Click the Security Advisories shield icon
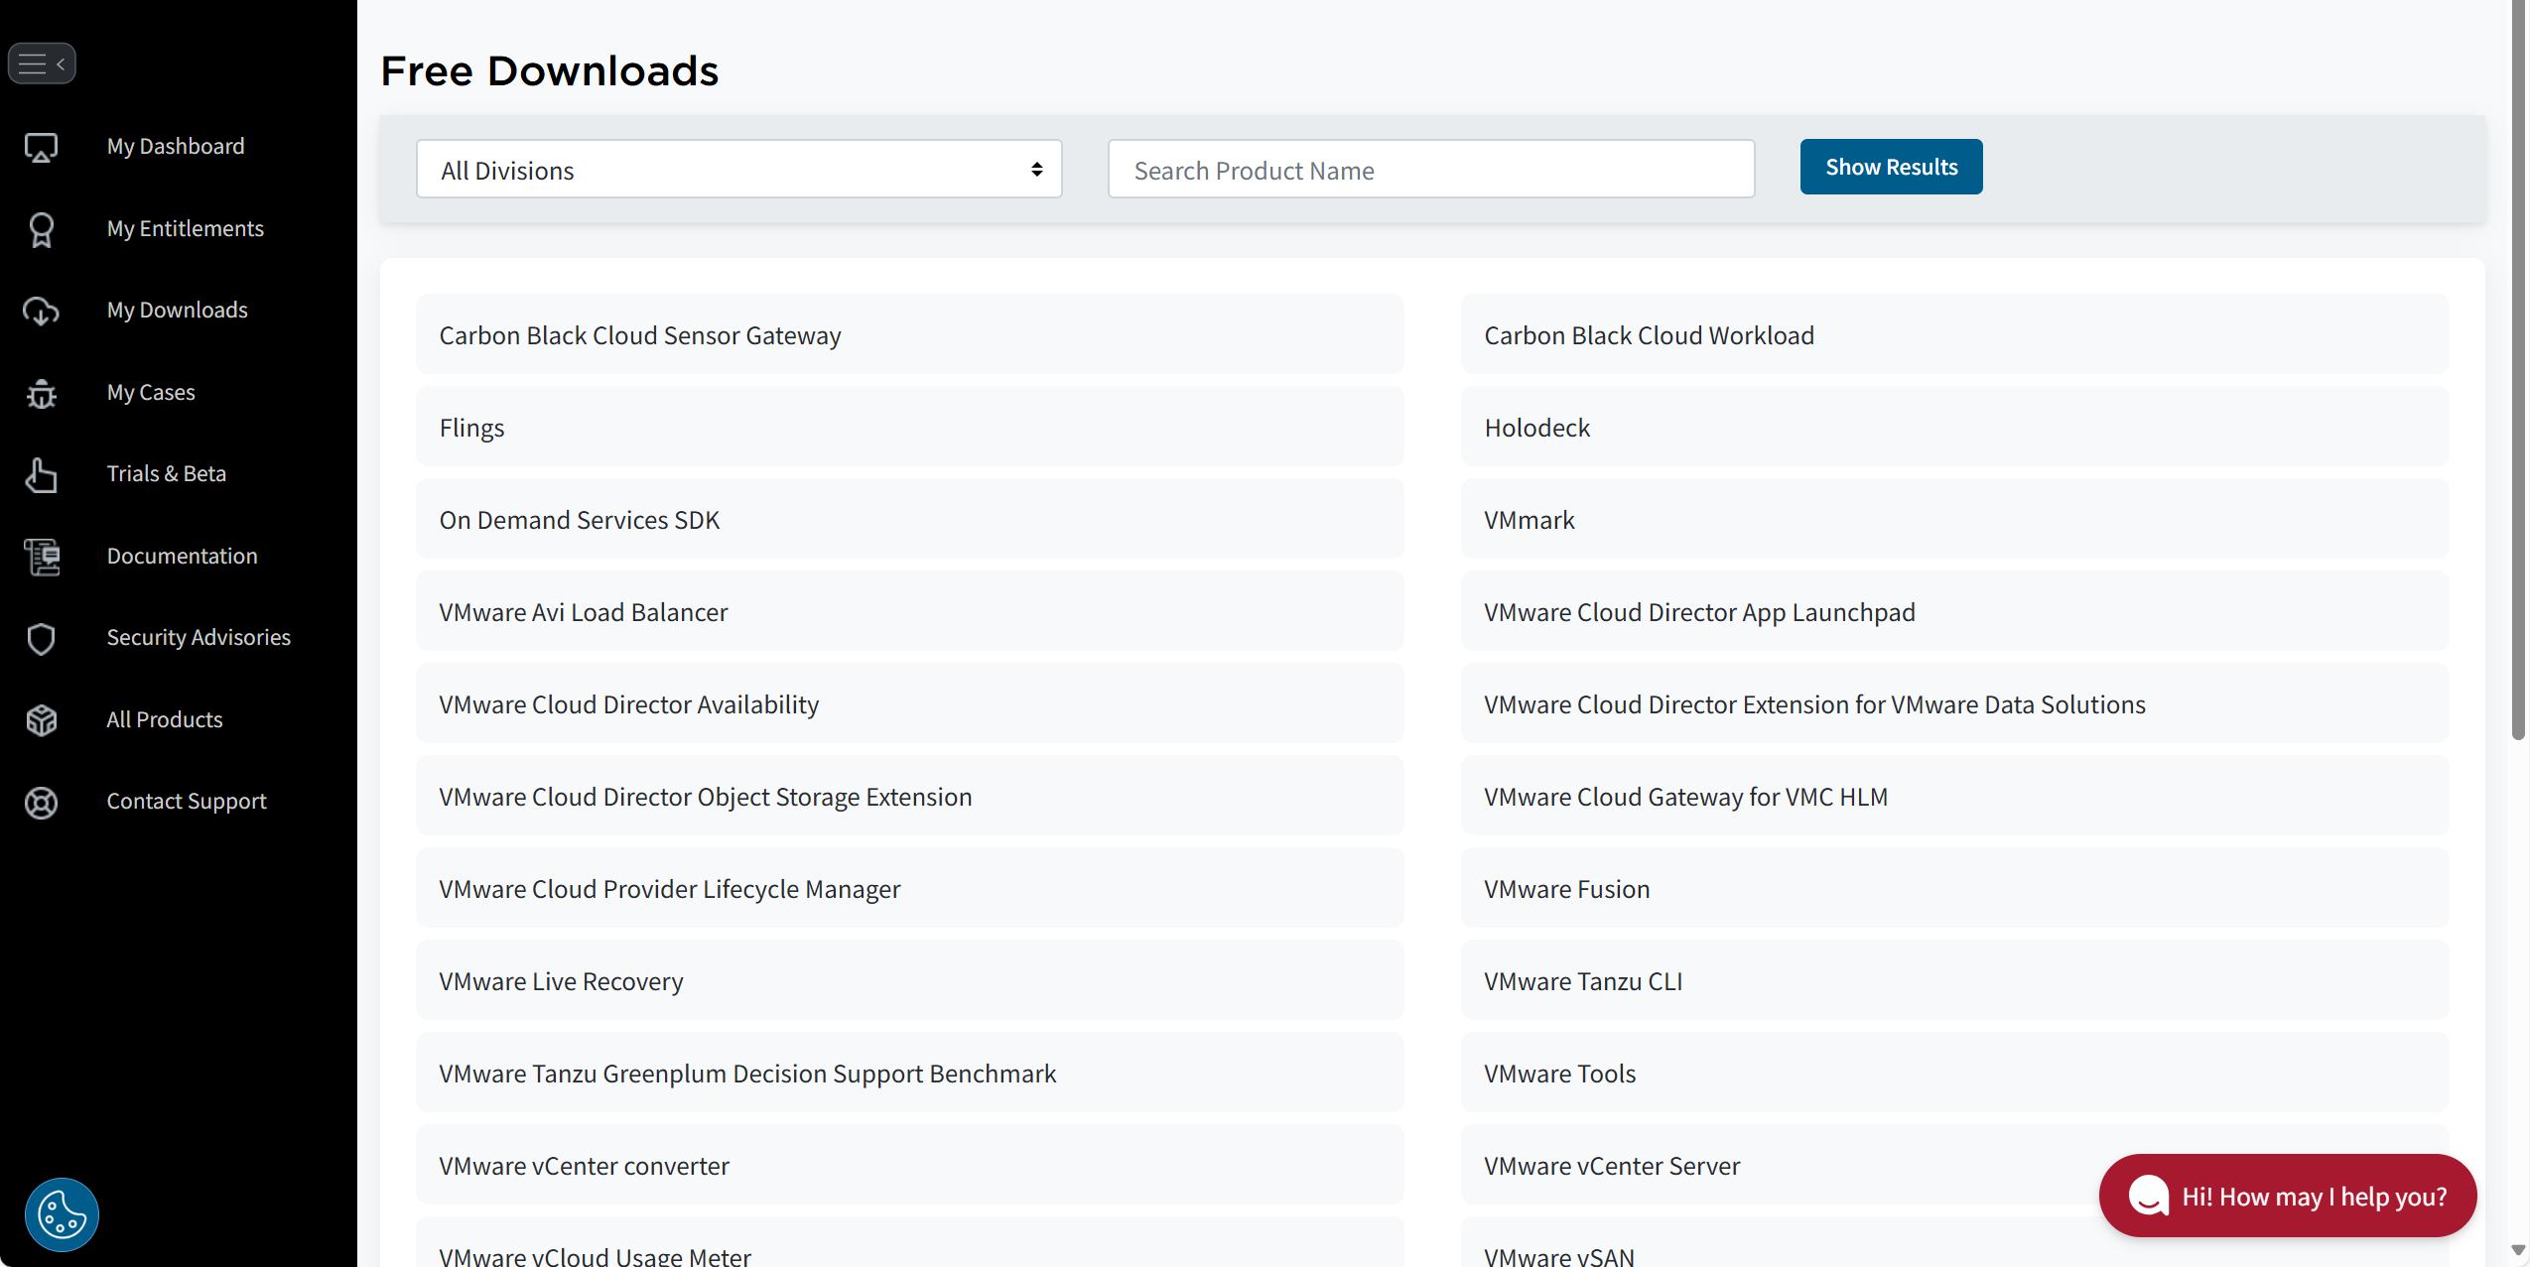The width and height of the screenshot is (2530, 1267). click(41, 638)
